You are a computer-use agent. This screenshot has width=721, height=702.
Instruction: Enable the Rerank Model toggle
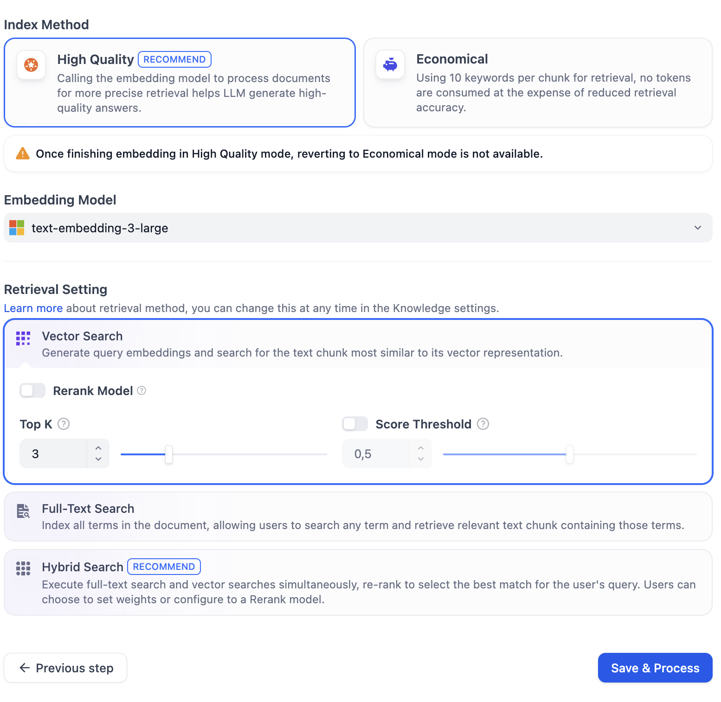pyautogui.click(x=32, y=391)
